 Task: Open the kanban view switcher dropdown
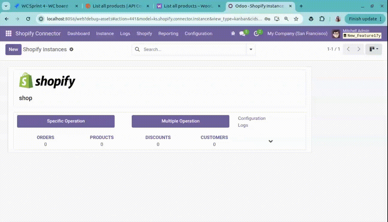374,49
